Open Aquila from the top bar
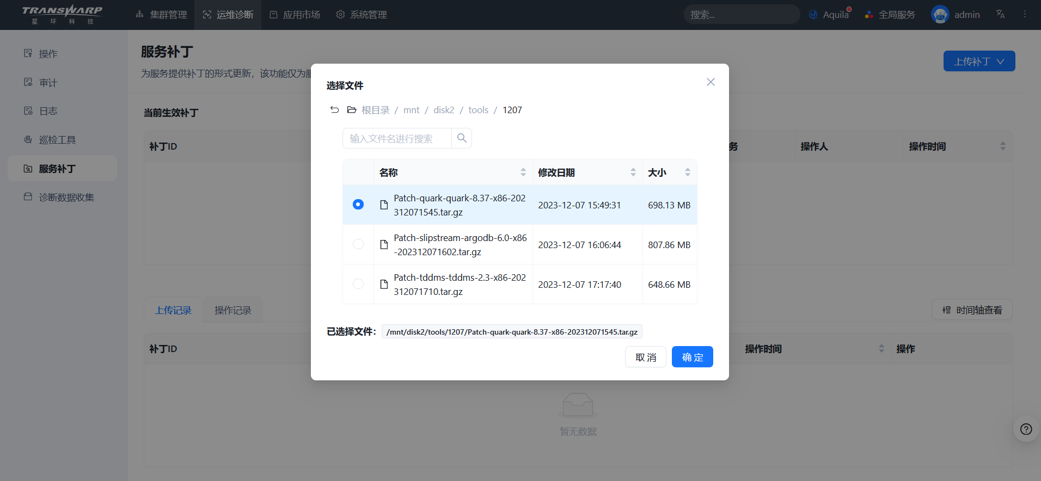Viewport: 1041px width, 481px height. [829, 15]
